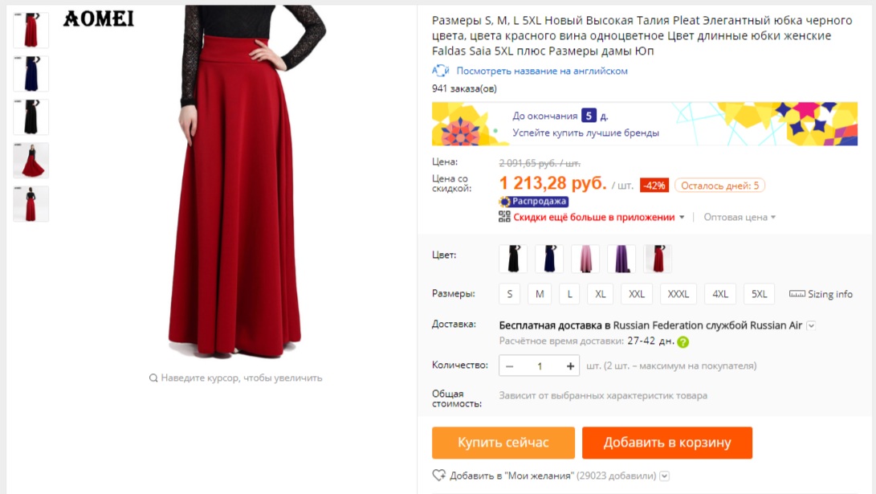Click the wishlist heart icon

click(x=438, y=476)
